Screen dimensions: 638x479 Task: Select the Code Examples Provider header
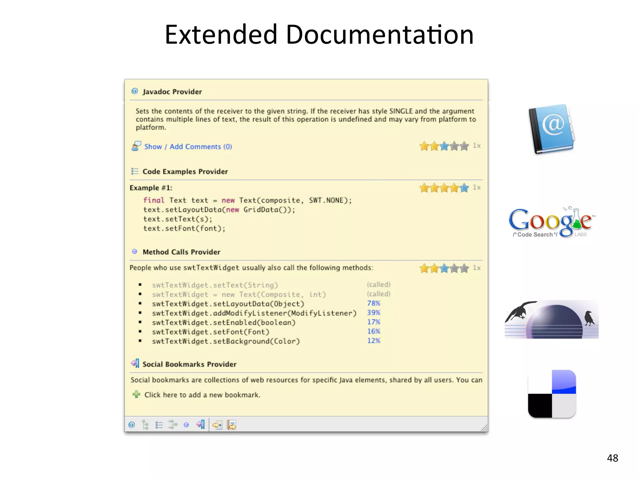click(185, 172)
